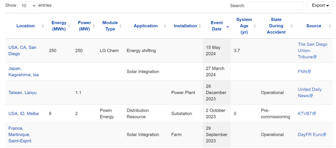This screenshot has width=336, height=148.
Task: Sort by Installation column sort arrows
Action: [200, 26]
